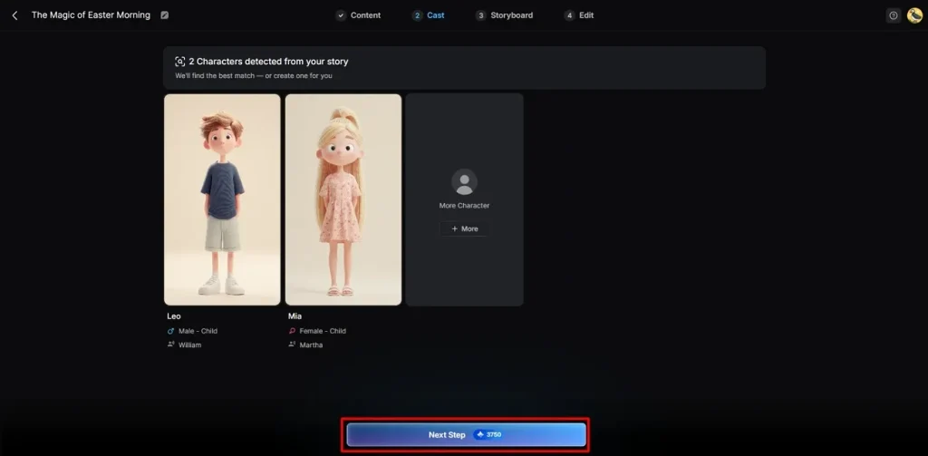The width and height of the screenshot is (928, 456).
Task: Edit the project title with pencil icon
Action: [165, 15]
